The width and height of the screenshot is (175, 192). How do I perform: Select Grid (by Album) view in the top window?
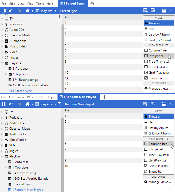(x=159, y=40)
